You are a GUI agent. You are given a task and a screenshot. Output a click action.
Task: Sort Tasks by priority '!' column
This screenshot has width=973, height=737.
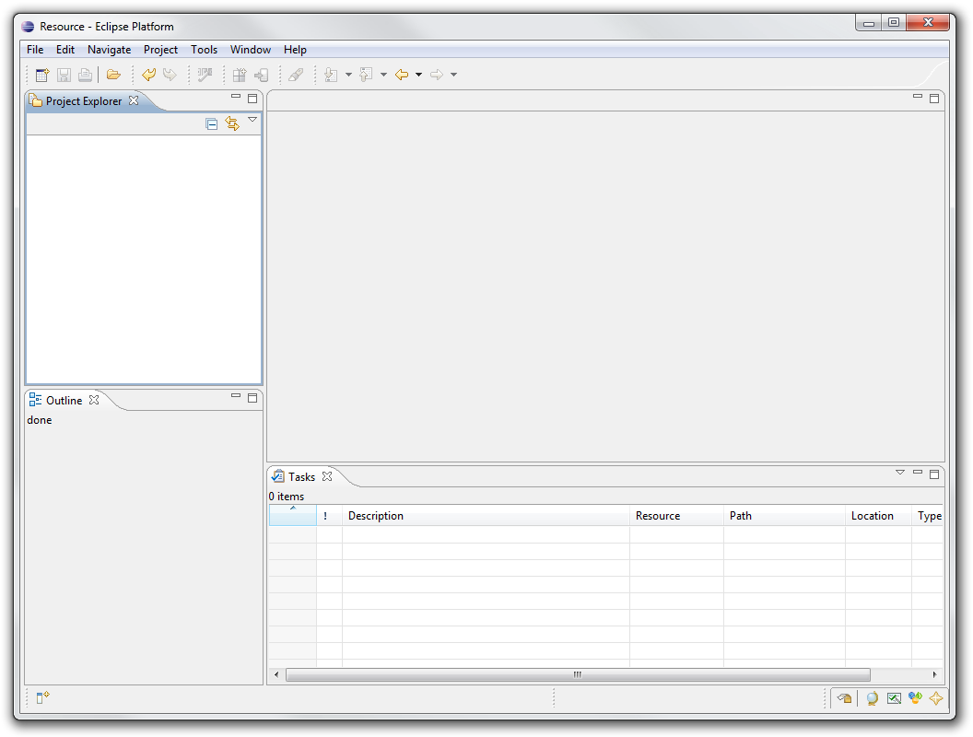coord(330,516)
